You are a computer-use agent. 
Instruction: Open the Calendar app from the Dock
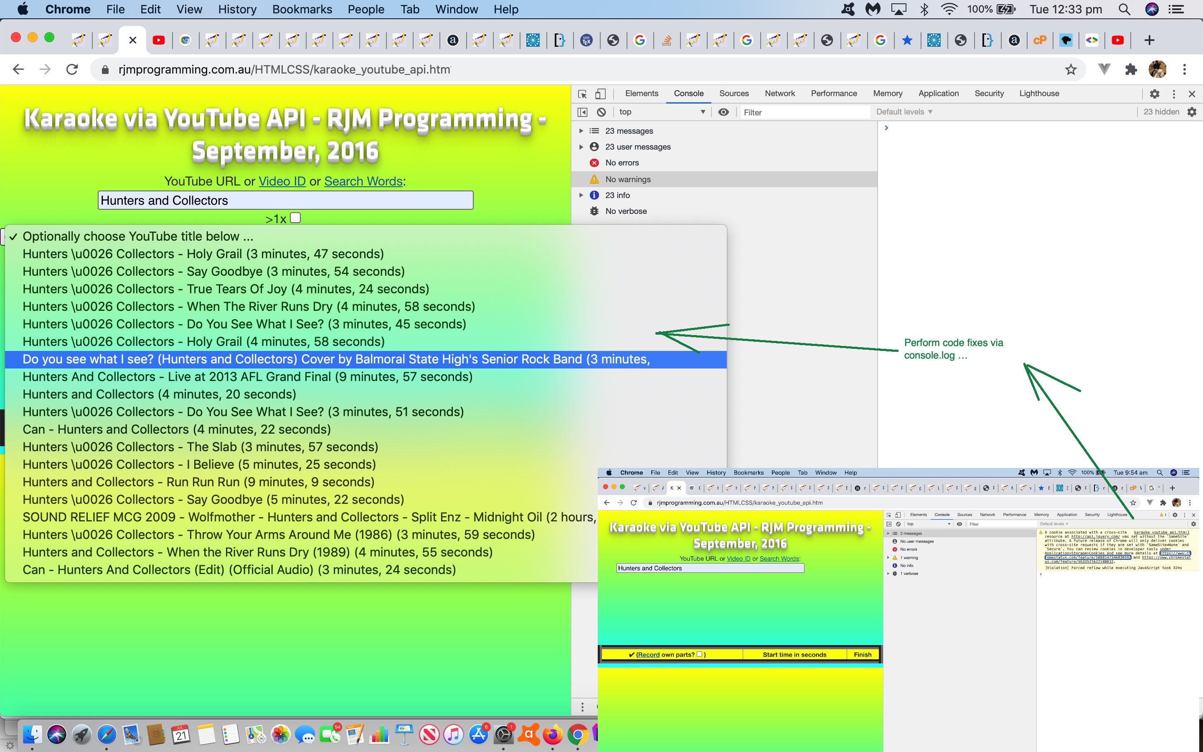(x=181, y=734)
